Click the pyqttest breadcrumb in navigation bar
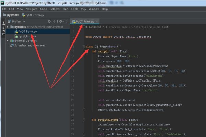The height and width of the screenshot is (137, 206). point(11,15)
